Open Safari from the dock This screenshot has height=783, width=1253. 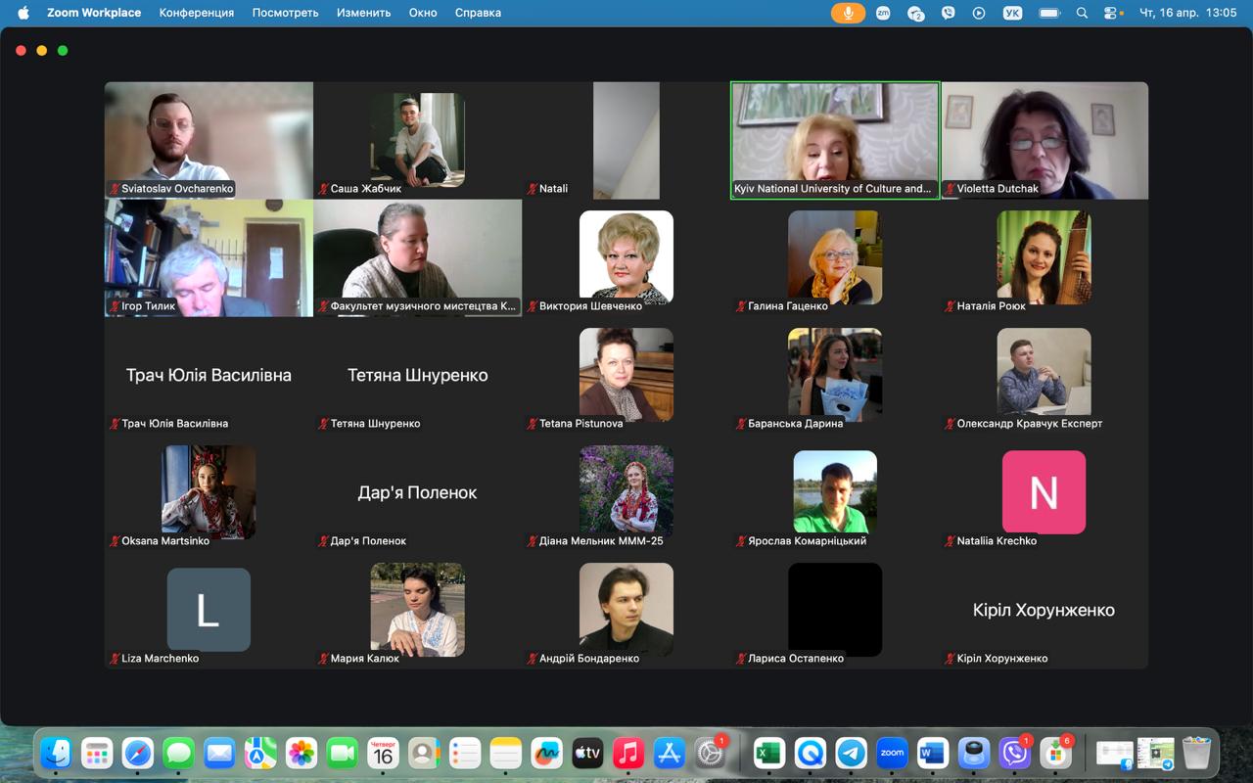click(x=138, y=753)
